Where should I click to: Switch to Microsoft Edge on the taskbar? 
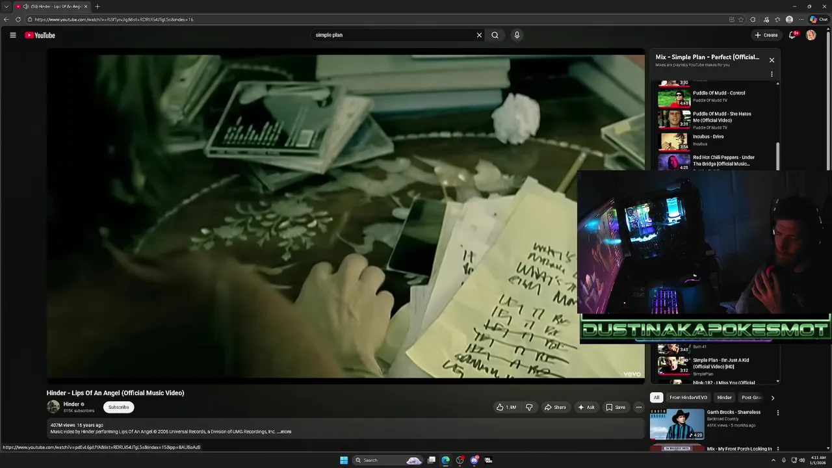[x=445, y=460]
